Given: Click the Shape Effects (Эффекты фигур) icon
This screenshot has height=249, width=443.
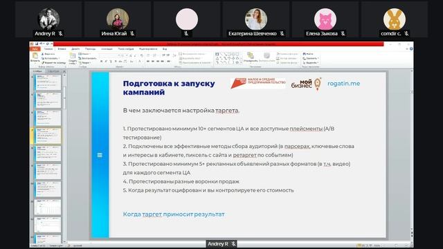Looking at the screenshot, I should tap(278, 62).
